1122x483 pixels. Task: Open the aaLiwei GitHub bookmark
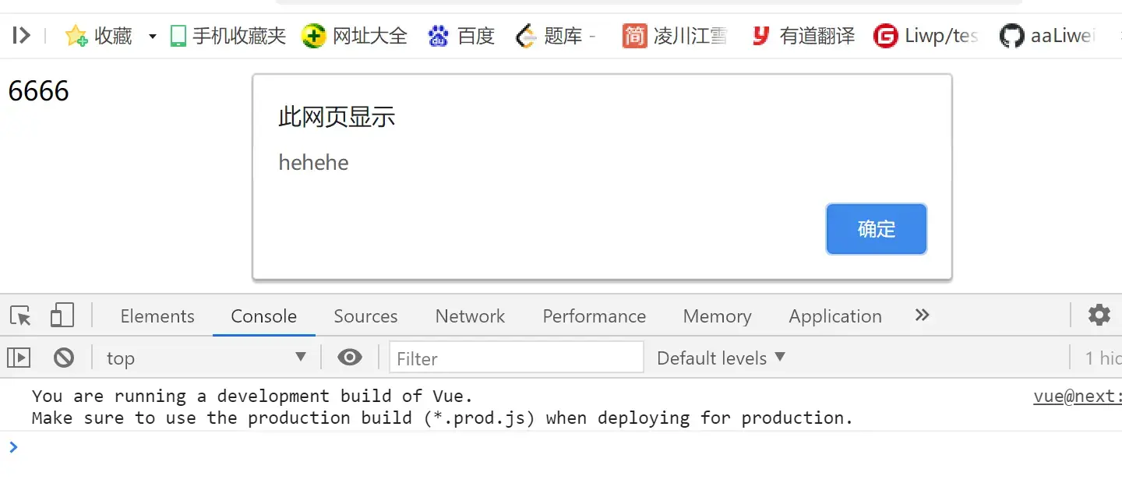(x=1047, y=36)
